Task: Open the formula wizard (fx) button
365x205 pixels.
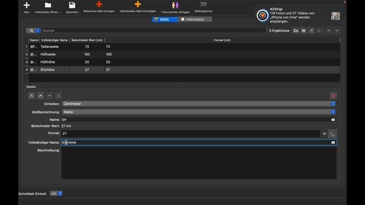Action: pos(332,134)
